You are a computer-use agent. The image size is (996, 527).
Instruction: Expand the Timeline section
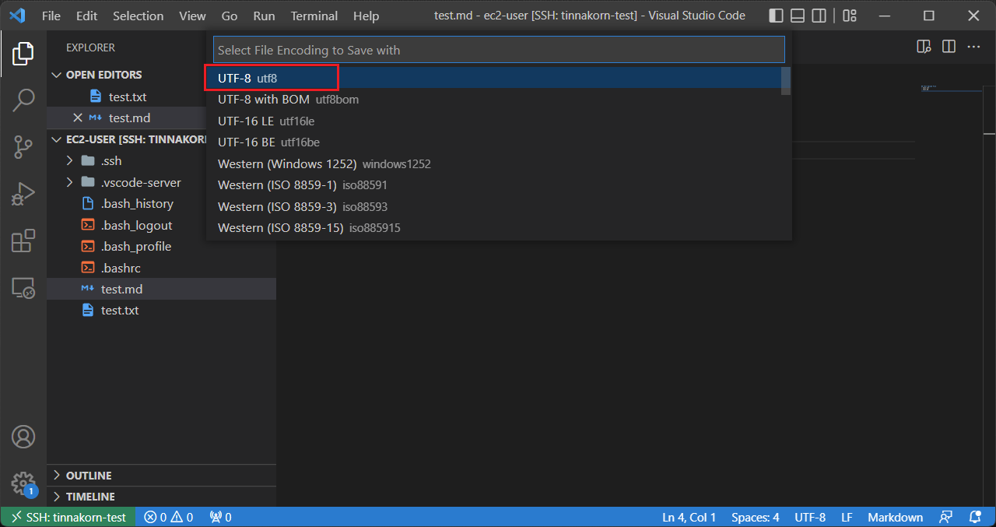[161, 497]
